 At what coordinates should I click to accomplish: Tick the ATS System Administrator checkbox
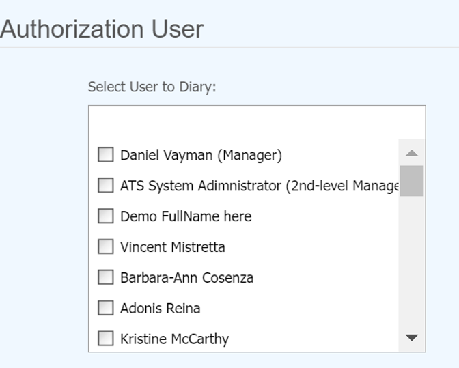[105, 185]
